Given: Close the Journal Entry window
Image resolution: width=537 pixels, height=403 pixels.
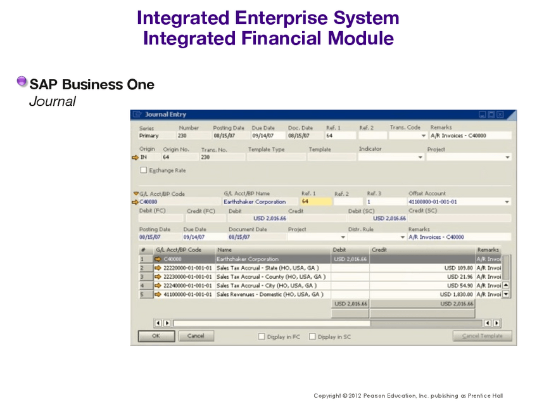Looking at the screenshot, I should (500, 115).
